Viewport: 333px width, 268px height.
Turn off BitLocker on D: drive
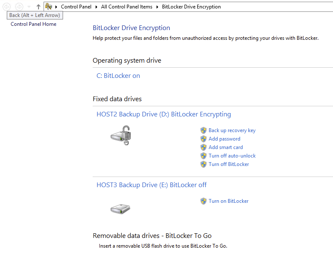click(x=228, y=164)
